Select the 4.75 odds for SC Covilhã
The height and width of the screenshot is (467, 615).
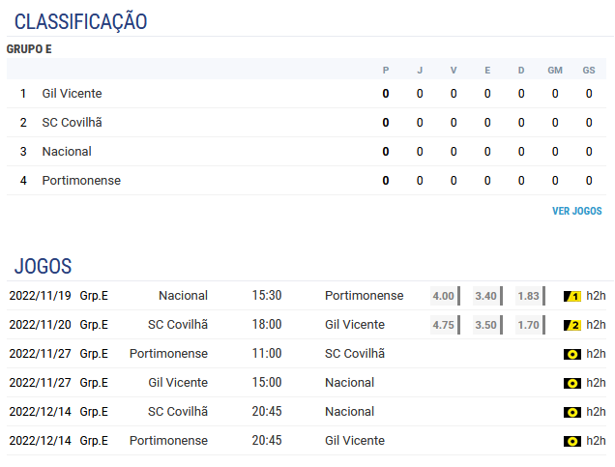click(445, 325)
